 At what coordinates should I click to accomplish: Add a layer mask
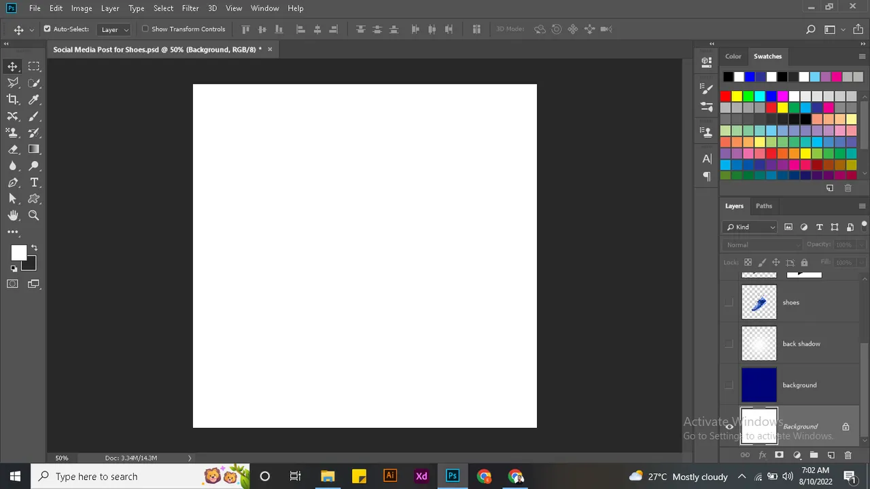point(779,455)
